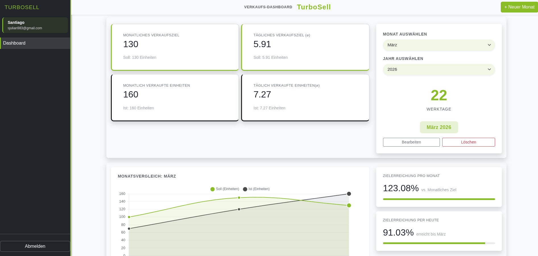Click the VERKAUFS-DASHBOARD header label
The width and height of the screenshot is (538, 256).
268,7
